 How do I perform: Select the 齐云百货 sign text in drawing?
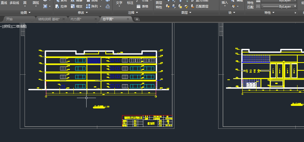click(x=253, y=71)
